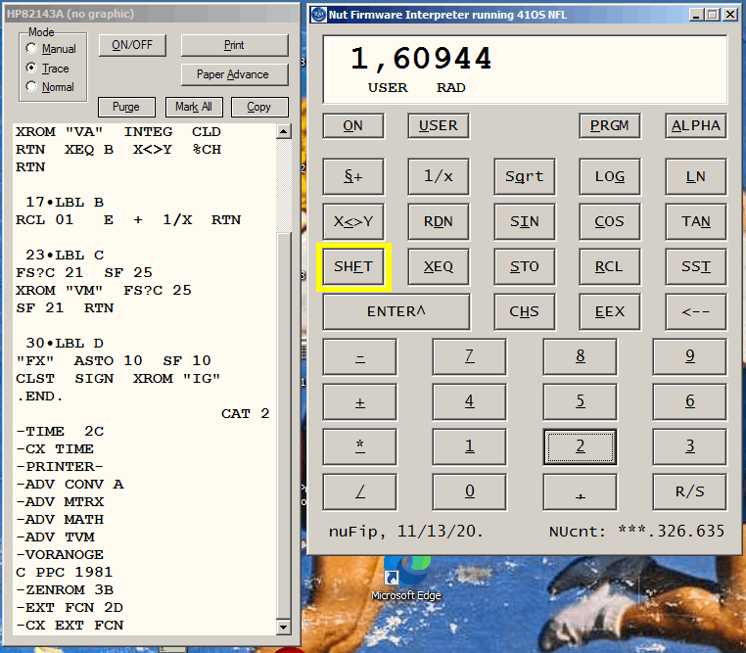
Task: Click the minus key
Action: 359,356
